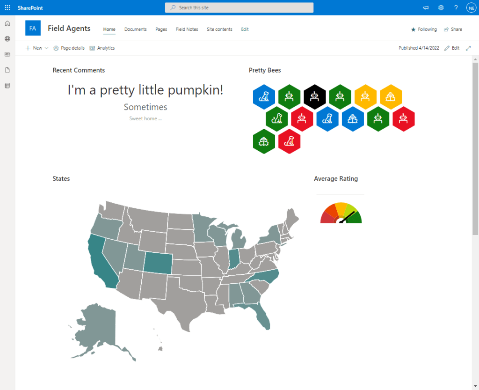The height and width of the screenshot is (390, 479).
Task: Click the Help question mark icon
Action: [456, 7]
